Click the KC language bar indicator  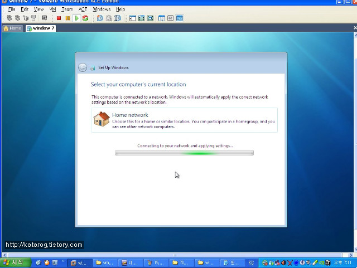251,263
